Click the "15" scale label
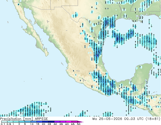161x125 pixels. coord(38,124)
